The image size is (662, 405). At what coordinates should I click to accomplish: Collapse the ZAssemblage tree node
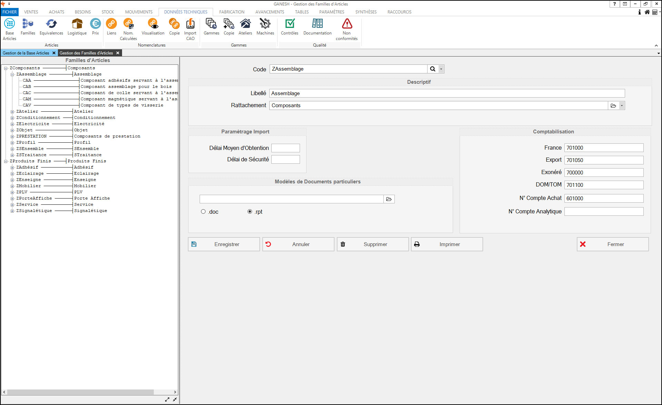(12, 74)
